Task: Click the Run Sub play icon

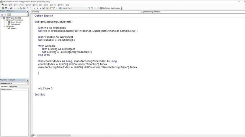Action: click(34, 8)
